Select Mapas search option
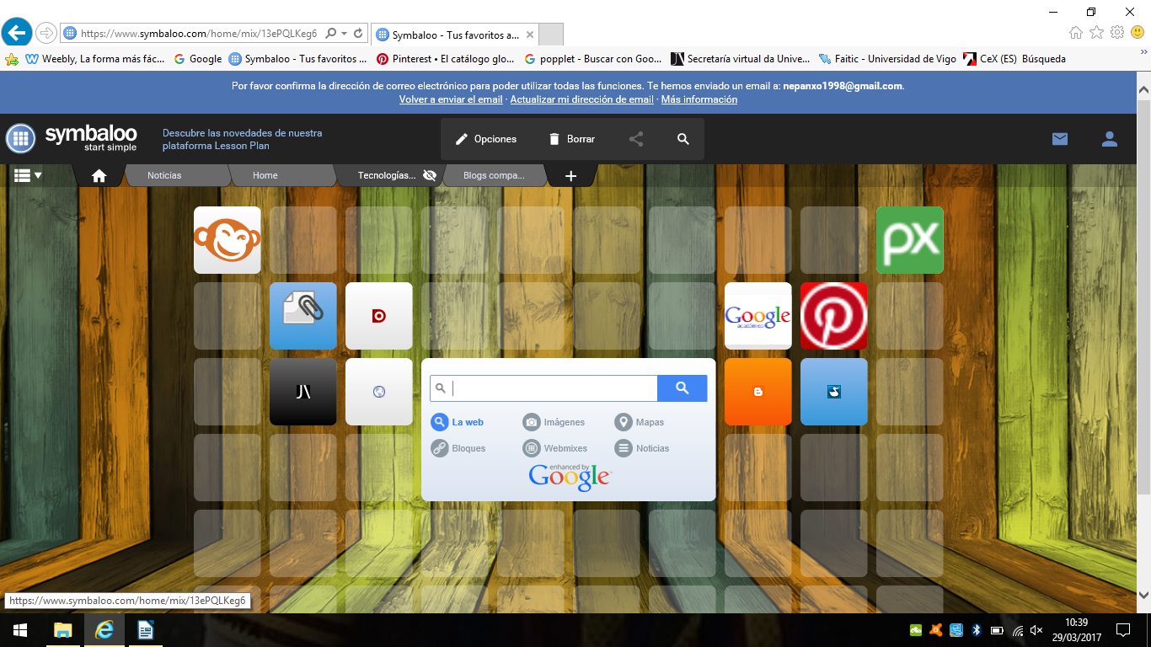 click(640, 422)
